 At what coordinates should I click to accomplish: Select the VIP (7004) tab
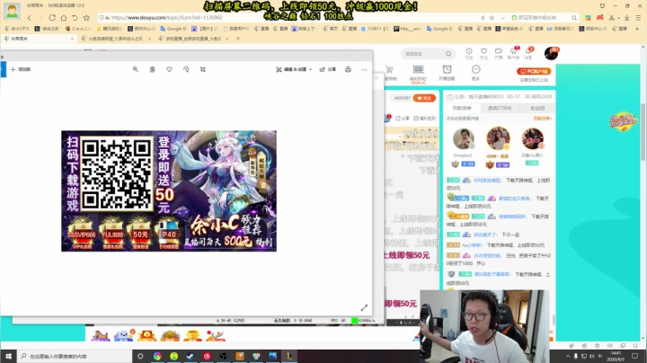[500, 108]
